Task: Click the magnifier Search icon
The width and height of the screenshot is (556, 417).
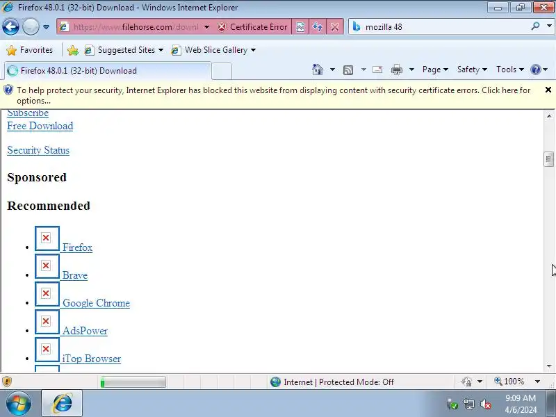Action: 535,26
